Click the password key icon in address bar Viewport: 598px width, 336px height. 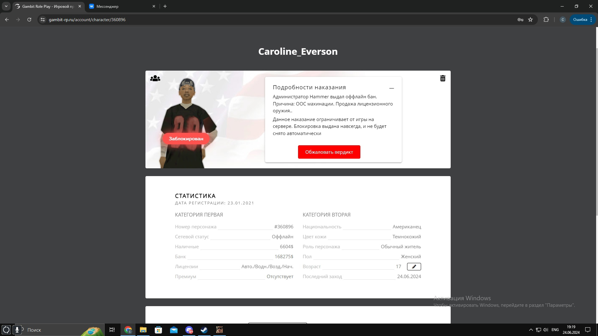pyautogui.click(x=520, y=20)
